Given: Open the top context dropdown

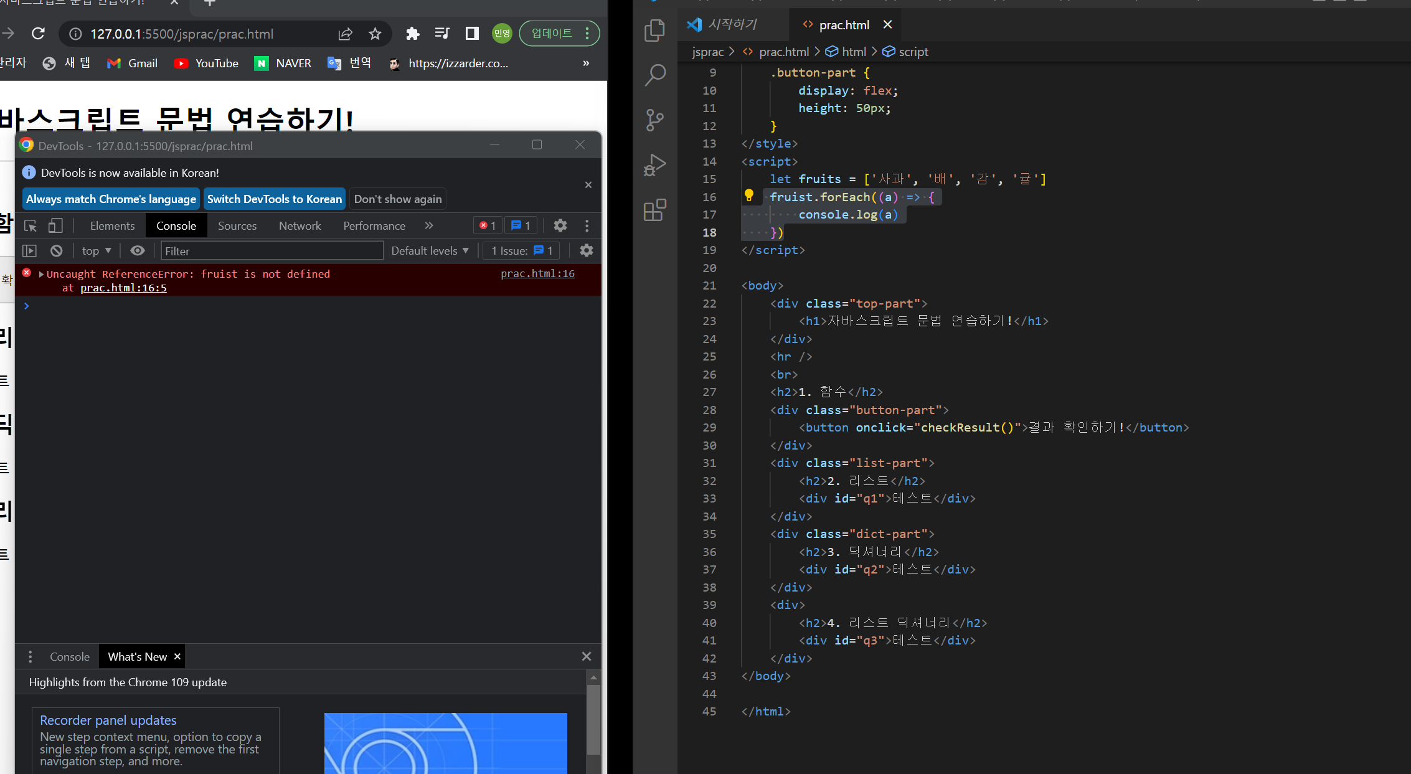Looking at the screenshot, I should coord(97,251).
